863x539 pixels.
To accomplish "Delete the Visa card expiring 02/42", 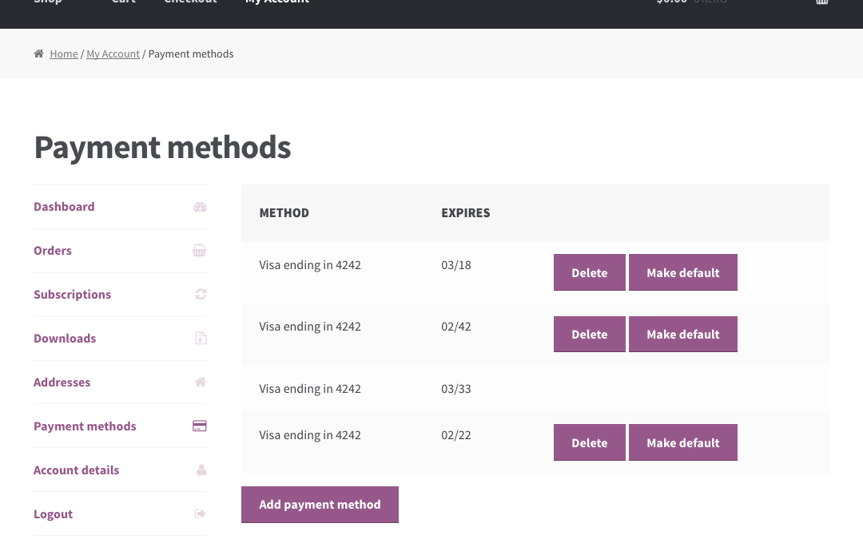I will 589,335.
